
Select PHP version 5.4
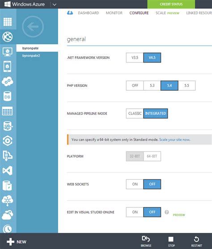pyautogui.click(x=170, y=85)
